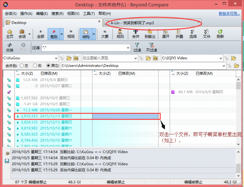Select merge to 其它 radio button
Image resolution: width=244 pixels, height=187 pixels.
48,66
